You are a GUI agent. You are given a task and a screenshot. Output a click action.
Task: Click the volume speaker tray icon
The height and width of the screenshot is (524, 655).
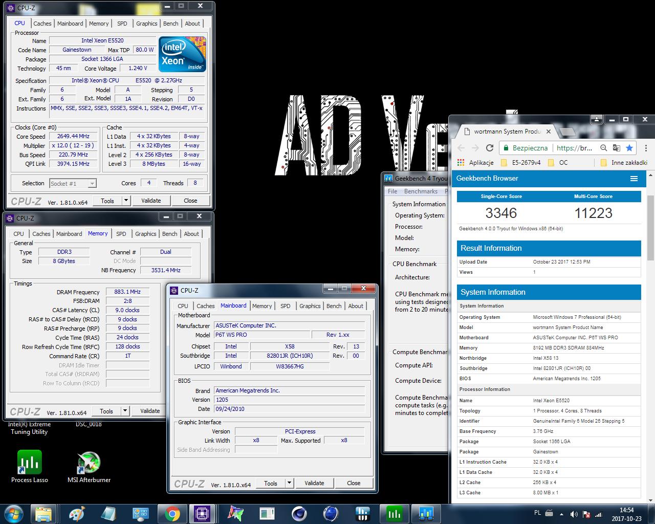pyautogui.click(x=574, y=514)
